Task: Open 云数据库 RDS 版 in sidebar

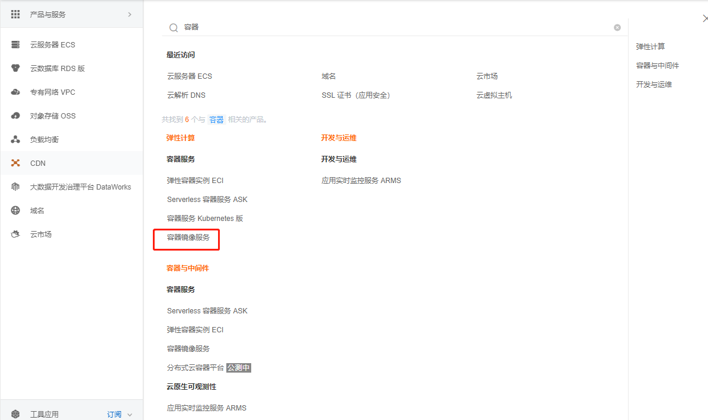Action: (x=57, y=68)
